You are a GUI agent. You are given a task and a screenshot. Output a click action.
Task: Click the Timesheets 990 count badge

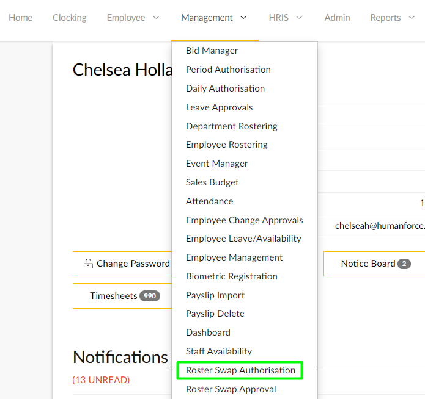pos(150,296)
